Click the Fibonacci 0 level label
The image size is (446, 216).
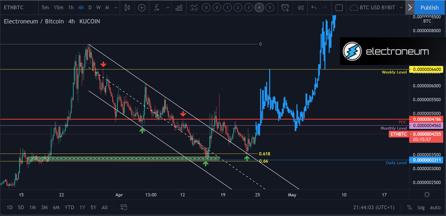261,44
